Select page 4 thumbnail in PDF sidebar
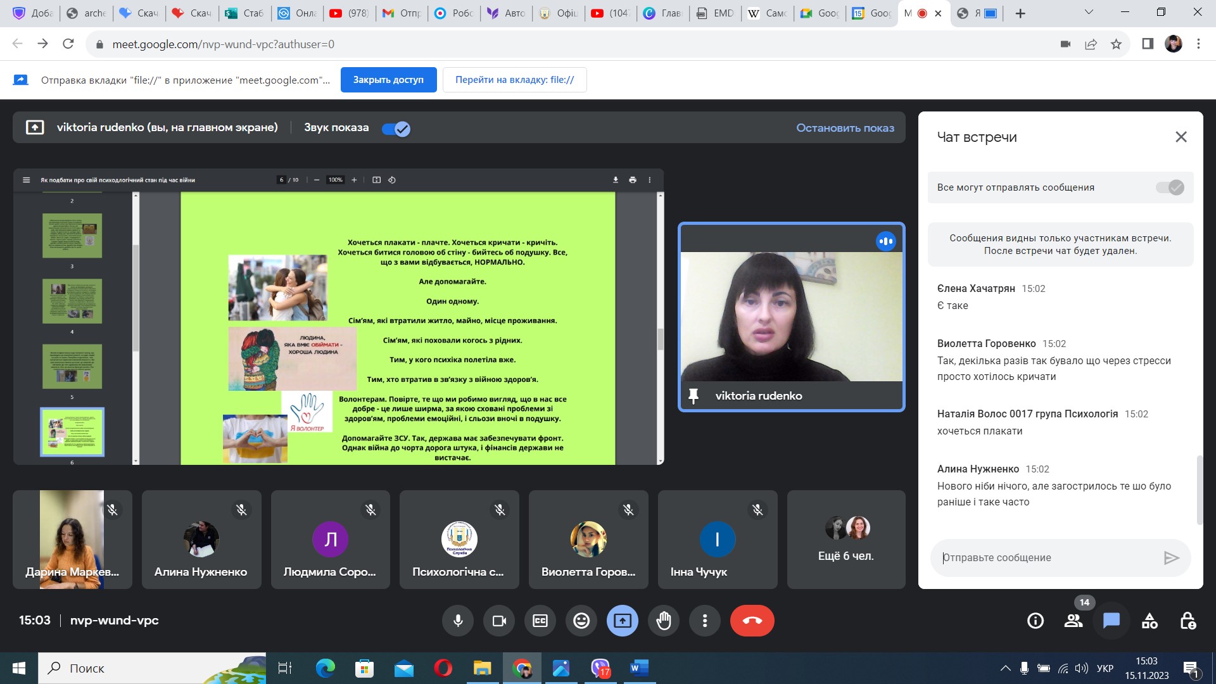 [72, 301]
